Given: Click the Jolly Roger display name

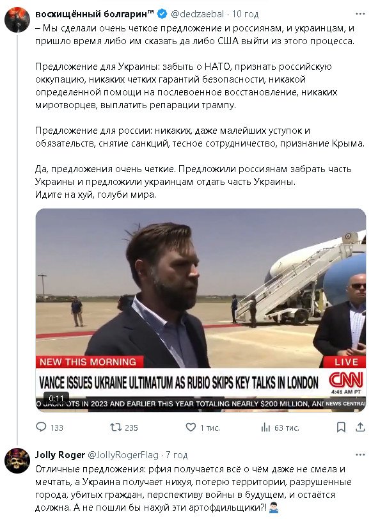Looking at the screenshot, I should pos(60,455).
